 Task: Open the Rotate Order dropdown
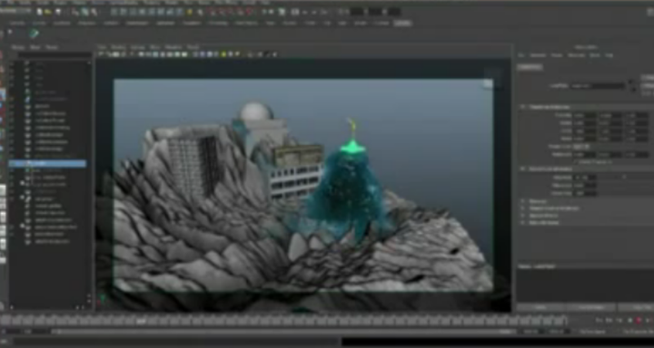pyautogui.click(x=581, y=147)
